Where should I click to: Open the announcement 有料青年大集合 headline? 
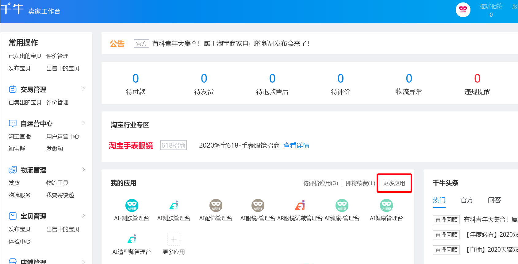pos(231,44)
